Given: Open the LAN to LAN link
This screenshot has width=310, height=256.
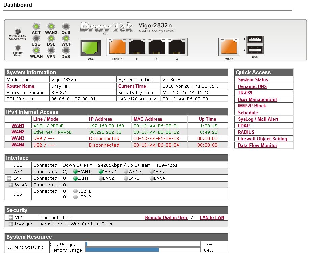Looking at the screenshot, I should (212, 217).
